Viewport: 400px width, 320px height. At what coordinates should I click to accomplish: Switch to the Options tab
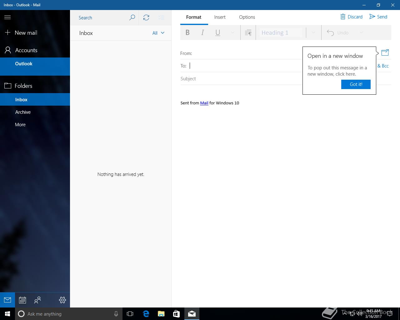click(247, 17)
